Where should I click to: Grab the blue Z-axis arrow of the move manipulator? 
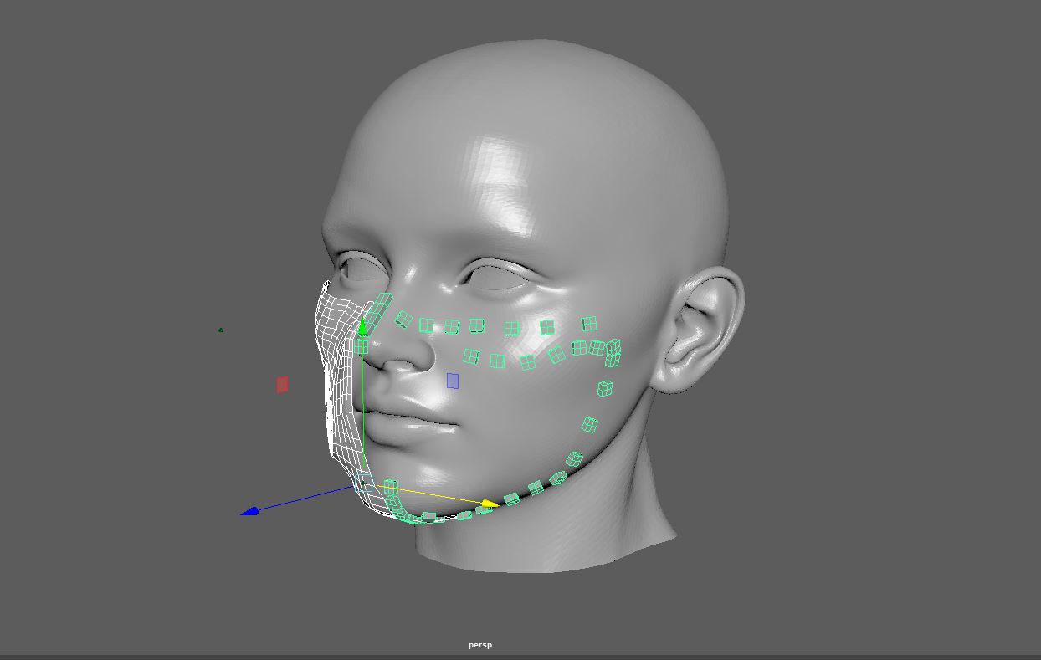pos(249,510)
